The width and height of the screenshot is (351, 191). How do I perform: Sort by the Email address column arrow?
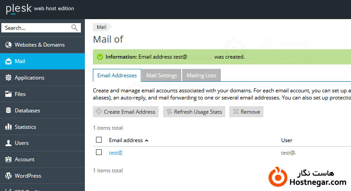147,140
